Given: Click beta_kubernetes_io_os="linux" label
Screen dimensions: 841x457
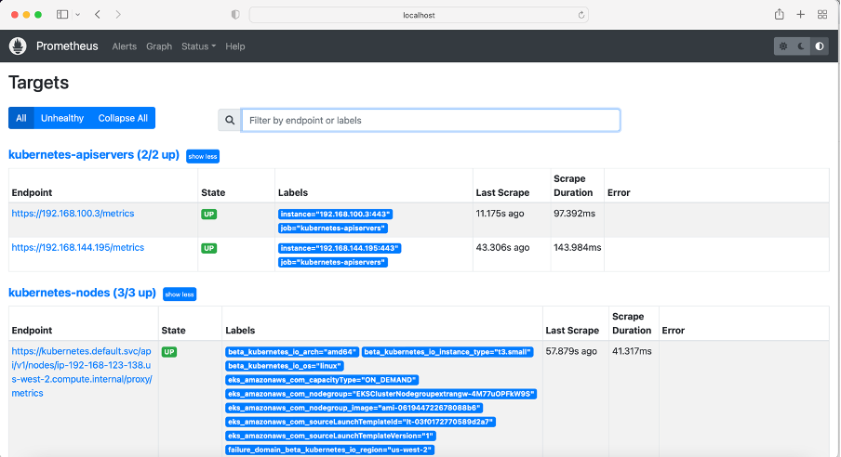Looking at the screenshot, I should [x=285, y=366].
